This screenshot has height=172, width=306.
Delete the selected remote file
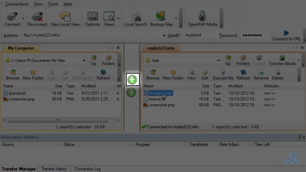click(277, 75)
